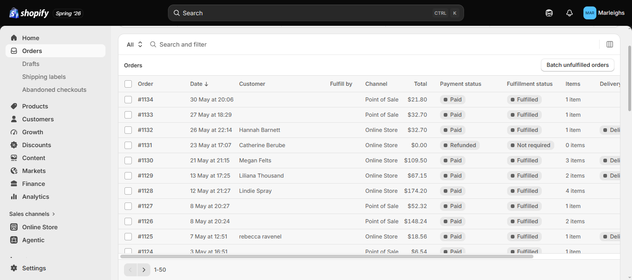
Task: Click the Products tag icon
Action: point(14,106)
